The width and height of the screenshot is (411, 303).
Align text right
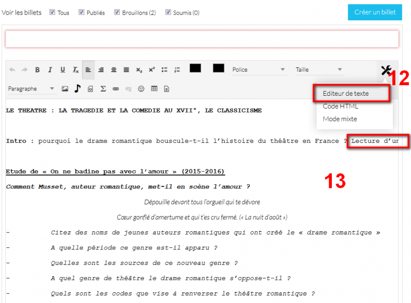[x=101, y=70]
